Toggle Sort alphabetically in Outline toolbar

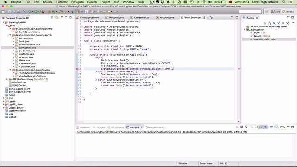[x=269, y=23]
